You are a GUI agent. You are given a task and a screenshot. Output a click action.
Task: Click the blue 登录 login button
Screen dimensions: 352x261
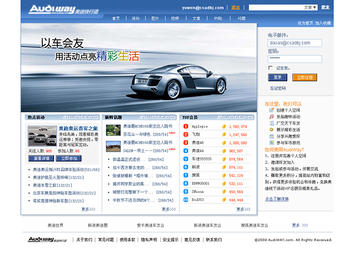pyautogui.click(x=278, y=77)
